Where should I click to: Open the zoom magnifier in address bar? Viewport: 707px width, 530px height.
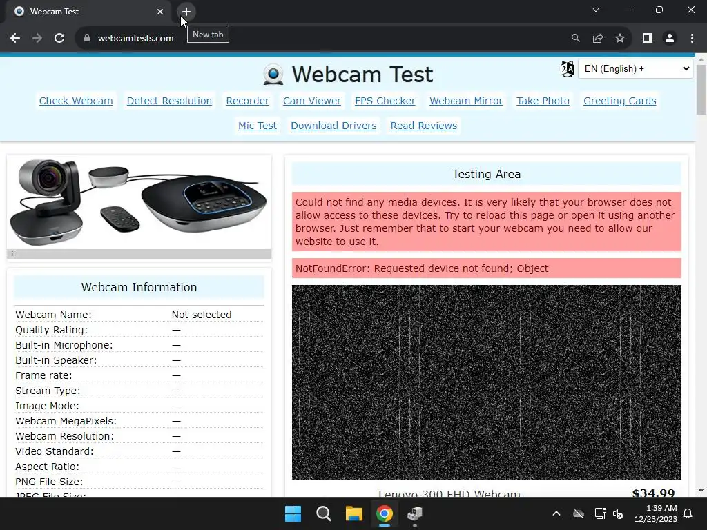(575, 39)
